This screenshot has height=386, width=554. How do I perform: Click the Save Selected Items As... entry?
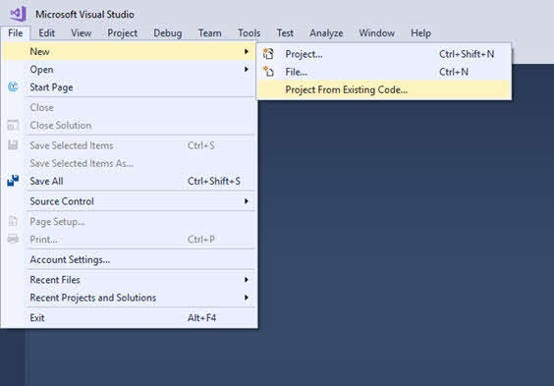[x=129, y=163]
